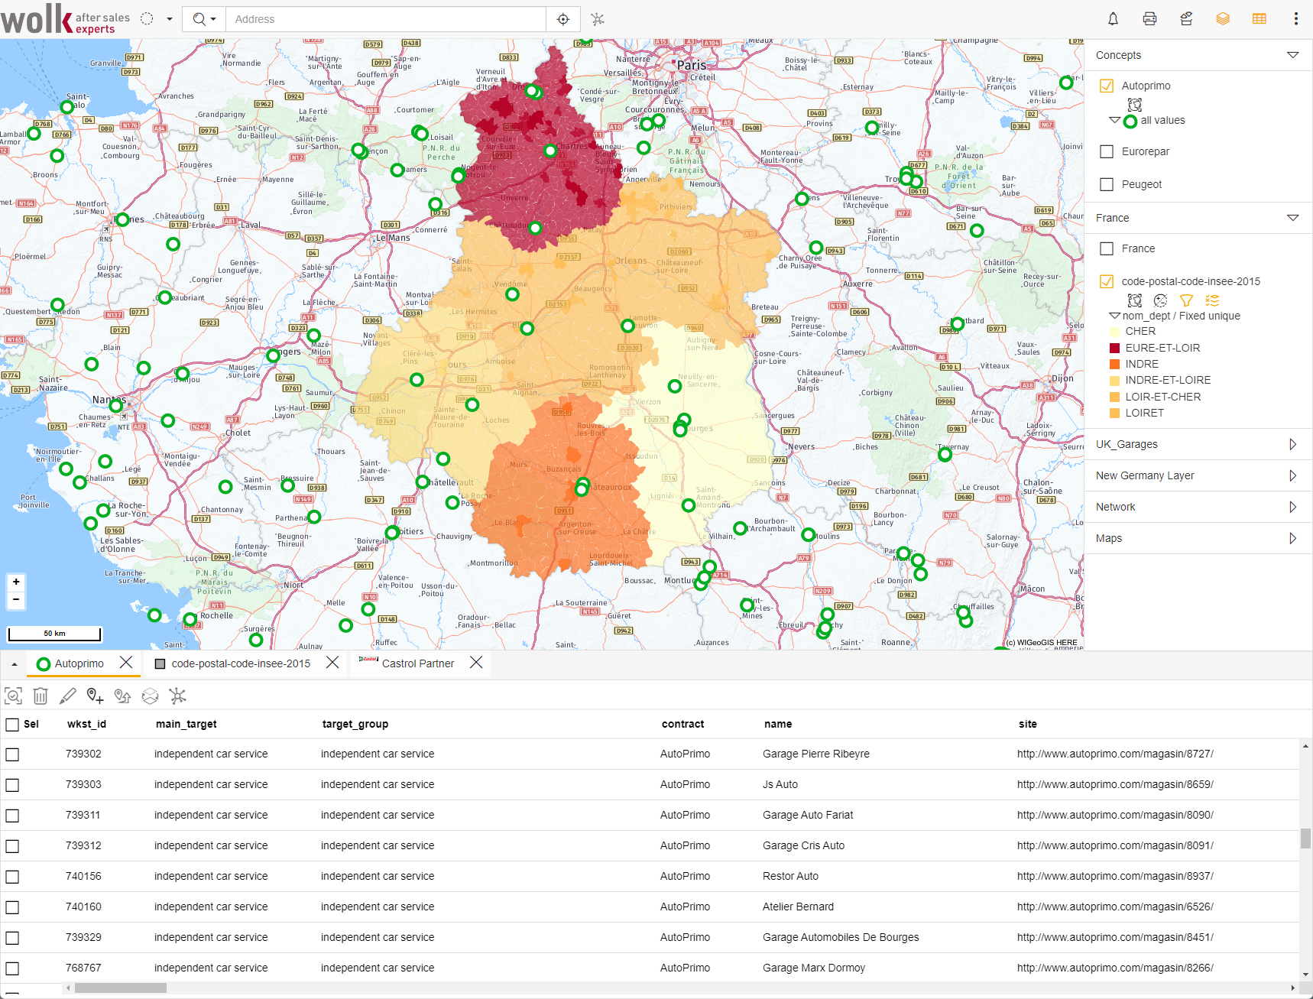This screenshot has width=1313, height=999.
Task: Sort by main_target column header
Action: click(186, 724)
